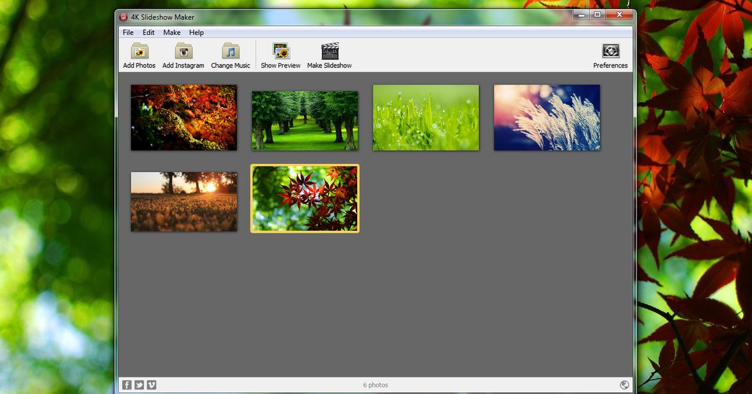The width and height of the screenshot is (752, 394).
Task: Open the Edit menu
Action: click(149, 33)
